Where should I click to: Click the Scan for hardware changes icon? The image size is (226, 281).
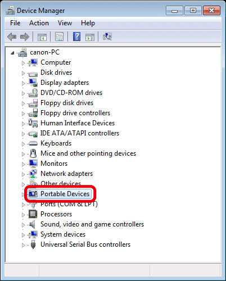pos(107,37)
